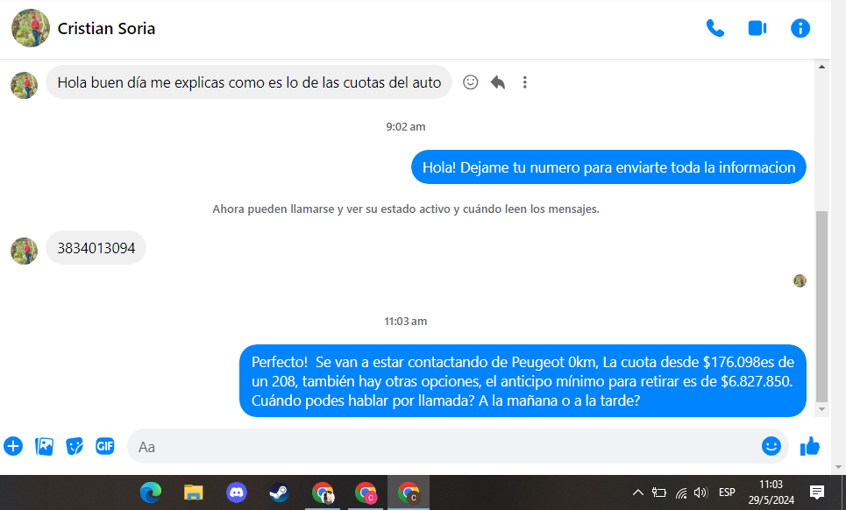
Task: Attach a photo or file
Action: click(x=44, y=446)
